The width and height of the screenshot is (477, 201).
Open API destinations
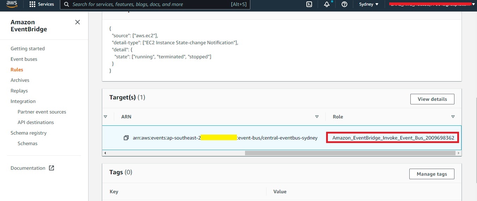coord(36,122)
